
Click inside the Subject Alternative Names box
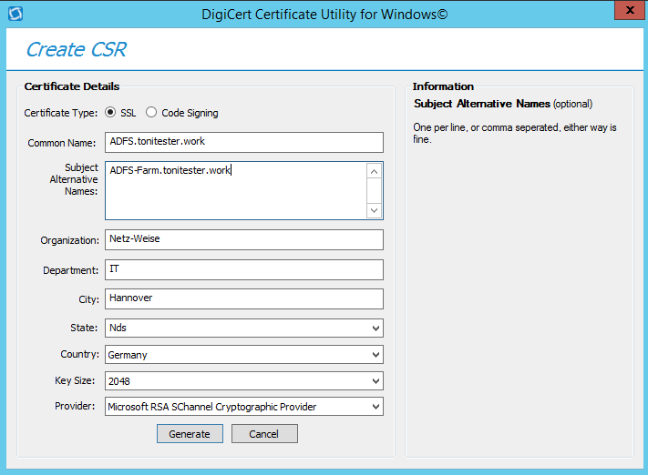click(x=235, y=190)
